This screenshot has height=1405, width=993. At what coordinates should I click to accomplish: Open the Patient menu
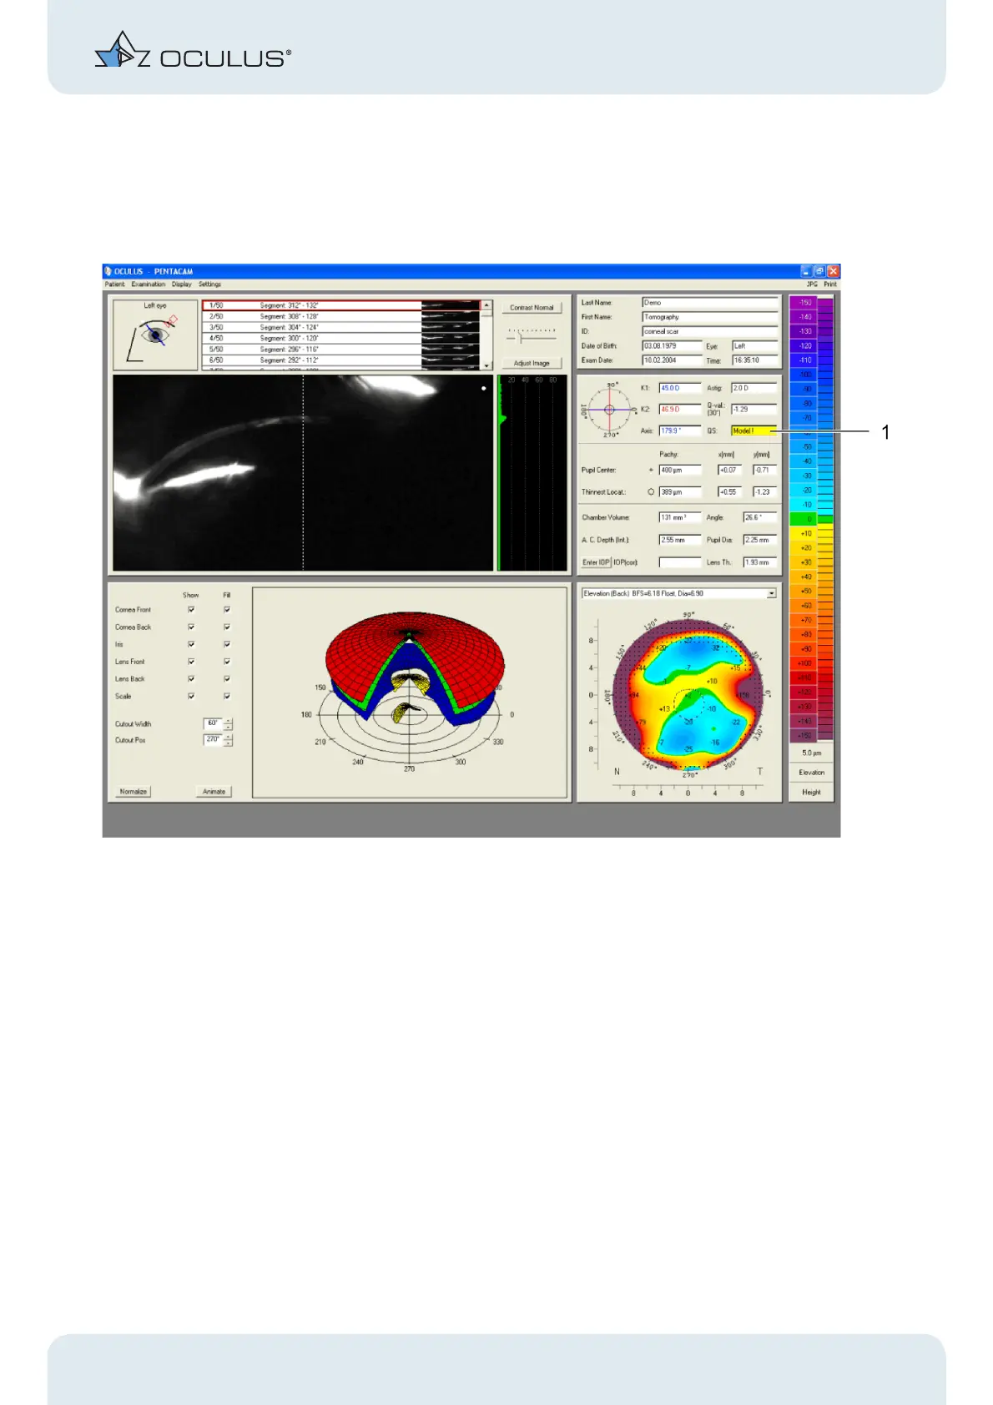coord(114,285)
